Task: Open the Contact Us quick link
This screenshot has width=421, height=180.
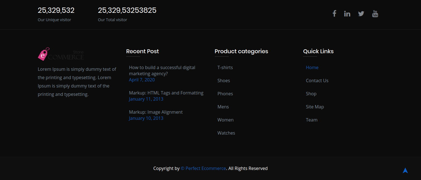Action: [x=317, y=81]
